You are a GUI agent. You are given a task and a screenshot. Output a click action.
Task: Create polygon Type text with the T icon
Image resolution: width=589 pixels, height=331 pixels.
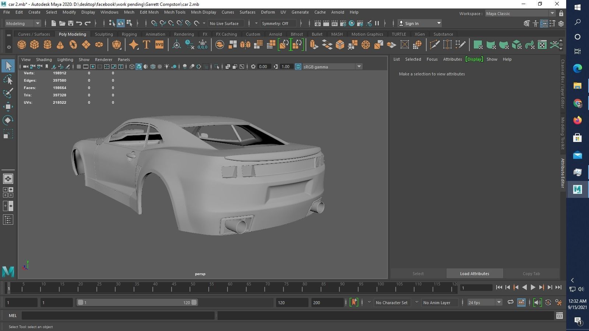click(x=147, y=45)
